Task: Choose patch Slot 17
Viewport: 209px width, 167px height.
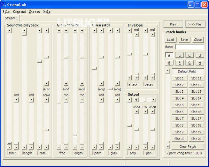Action: (x=196, y=118)
